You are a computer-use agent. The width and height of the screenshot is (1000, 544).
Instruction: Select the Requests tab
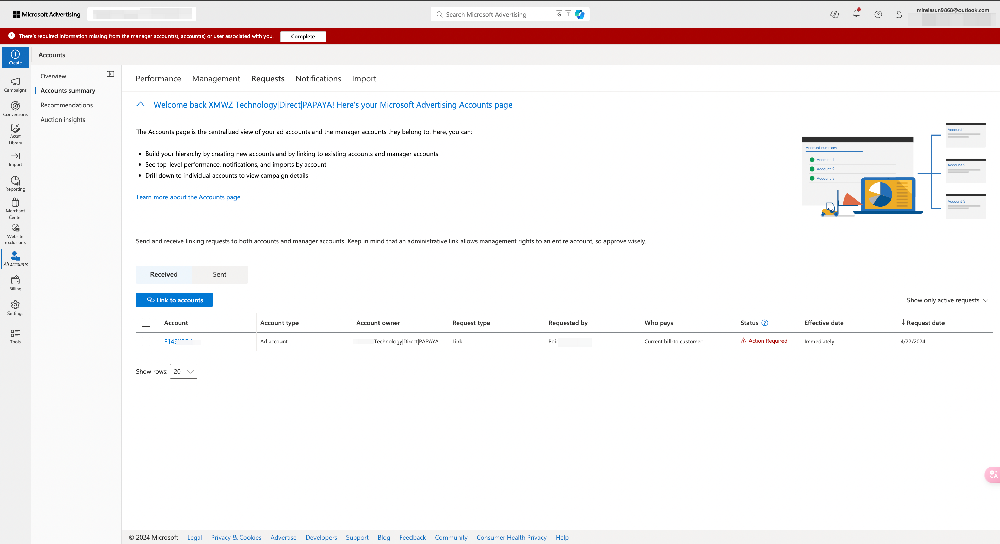[268, 79]
